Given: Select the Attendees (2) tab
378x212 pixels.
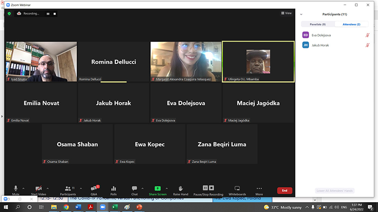Looking at the screenshot, I should [352, 24].
